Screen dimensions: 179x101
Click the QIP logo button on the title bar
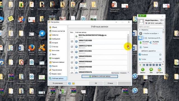(142, 16)
